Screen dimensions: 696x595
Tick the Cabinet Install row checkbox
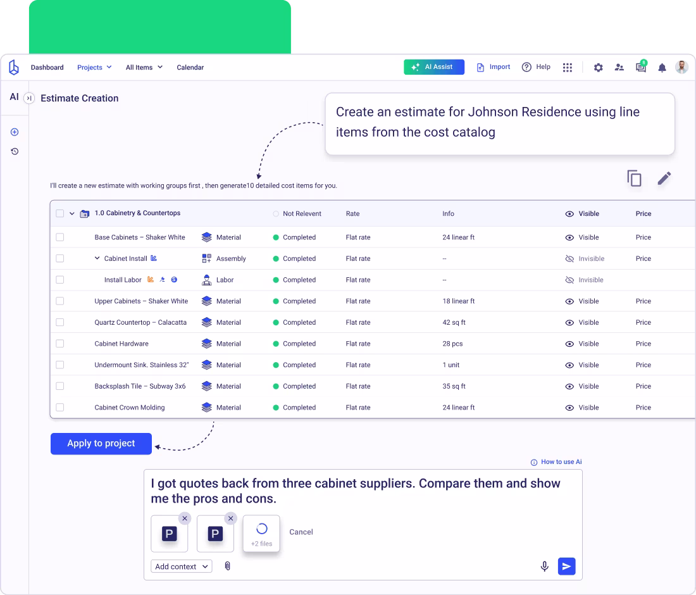[60, 258]
